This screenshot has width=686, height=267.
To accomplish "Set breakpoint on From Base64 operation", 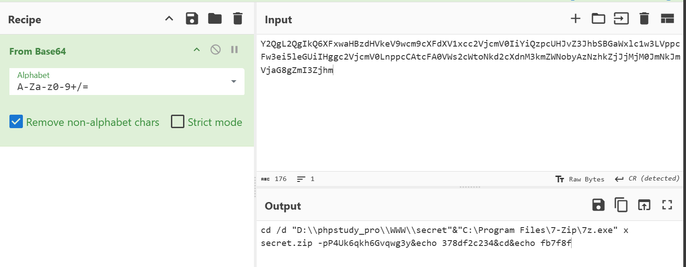I will click(234, 50).
